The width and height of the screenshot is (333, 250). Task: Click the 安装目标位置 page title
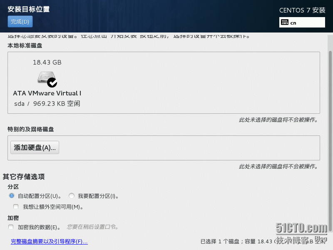click(x=29, y=9)
